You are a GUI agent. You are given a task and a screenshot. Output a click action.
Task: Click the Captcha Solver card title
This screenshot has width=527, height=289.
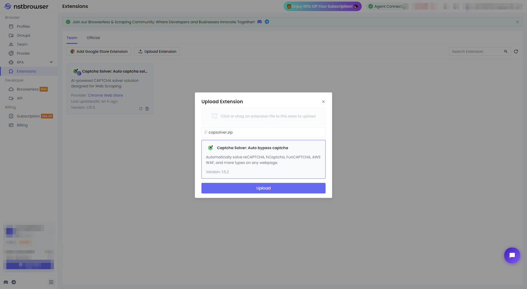click(x=114, y=71)
